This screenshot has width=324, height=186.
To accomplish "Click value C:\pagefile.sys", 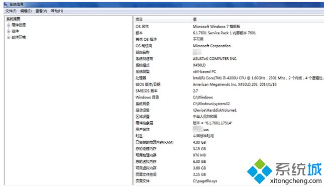I will coord(205,181).
